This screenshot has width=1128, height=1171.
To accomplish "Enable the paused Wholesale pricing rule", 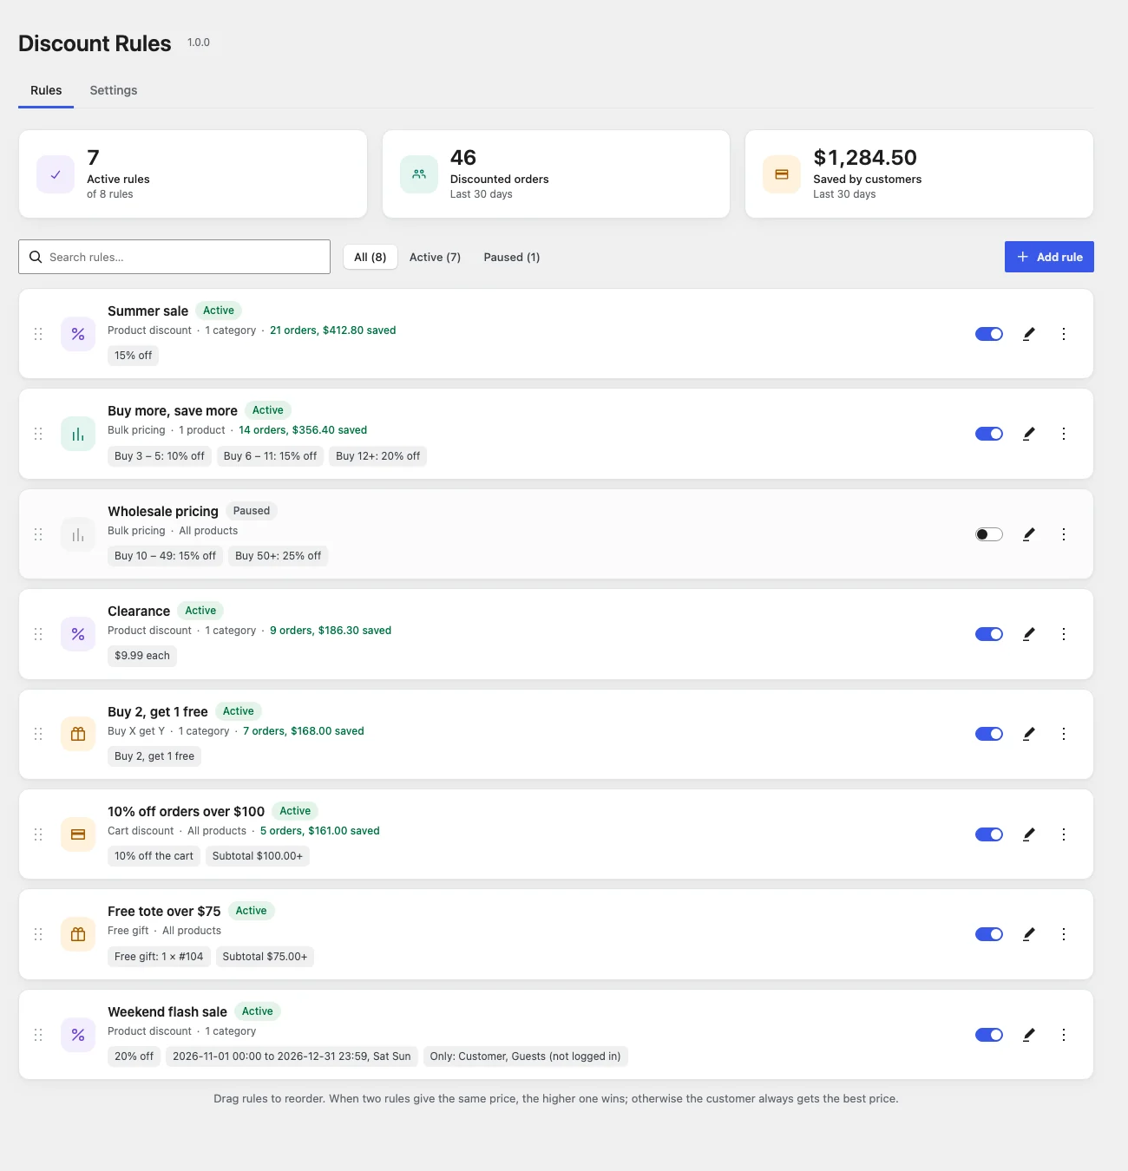I will click(989, 534).
